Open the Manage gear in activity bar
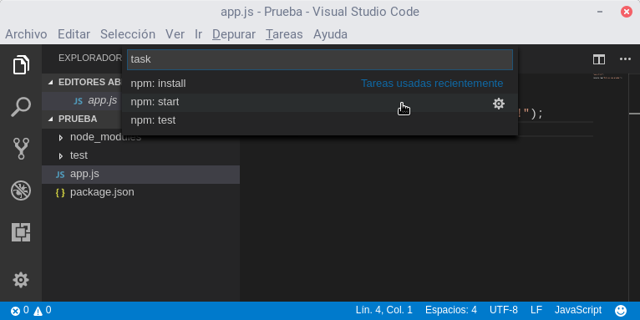 pos(21,281)
